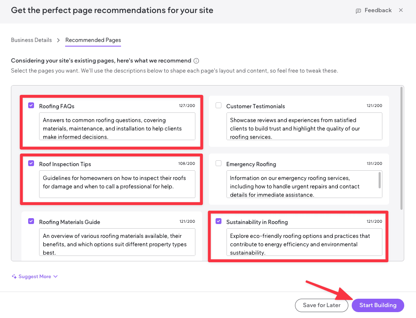The width and height of the screenshot is (416, 318).
Task: Click the info icon beside recommendation heading
Action: [x=196, y=60]
